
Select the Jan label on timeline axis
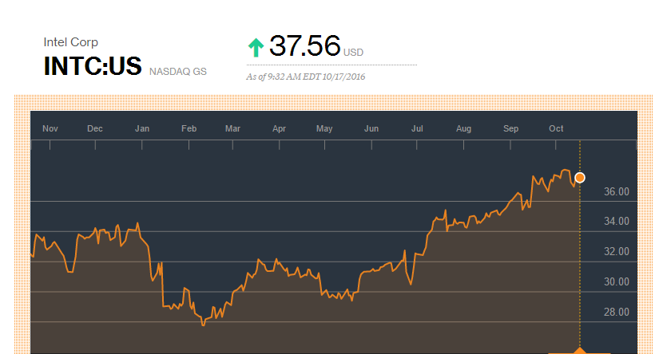tap(142, 128)
